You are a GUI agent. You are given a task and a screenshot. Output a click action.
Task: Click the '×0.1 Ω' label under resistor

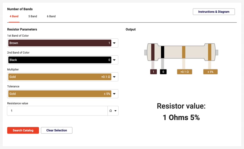pos(185,72)
